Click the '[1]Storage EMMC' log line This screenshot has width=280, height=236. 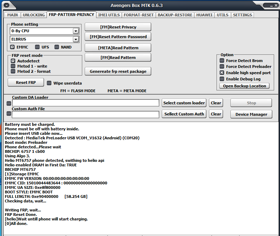pos(22,174)
